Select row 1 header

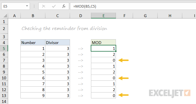[x=4, y=22]
